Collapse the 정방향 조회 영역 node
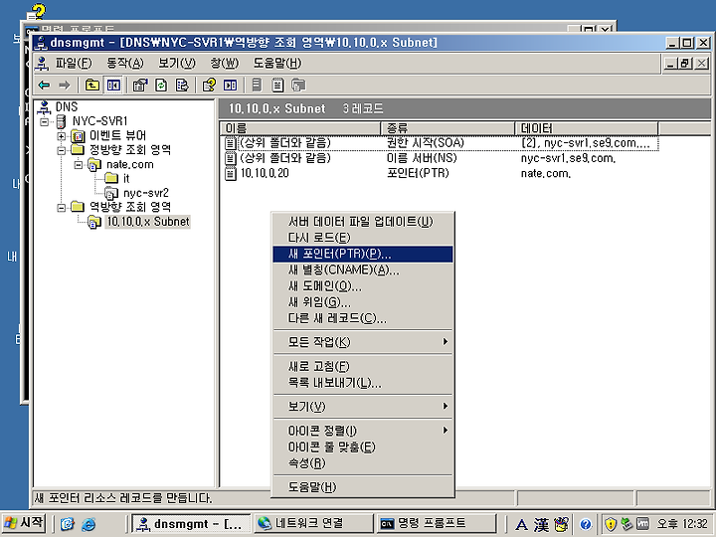The height and width of the screenshot is (537, 716). coord(62,150)
